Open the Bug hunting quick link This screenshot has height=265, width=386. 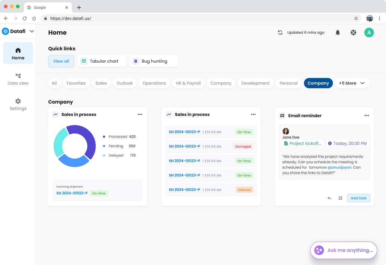point(154,61)
